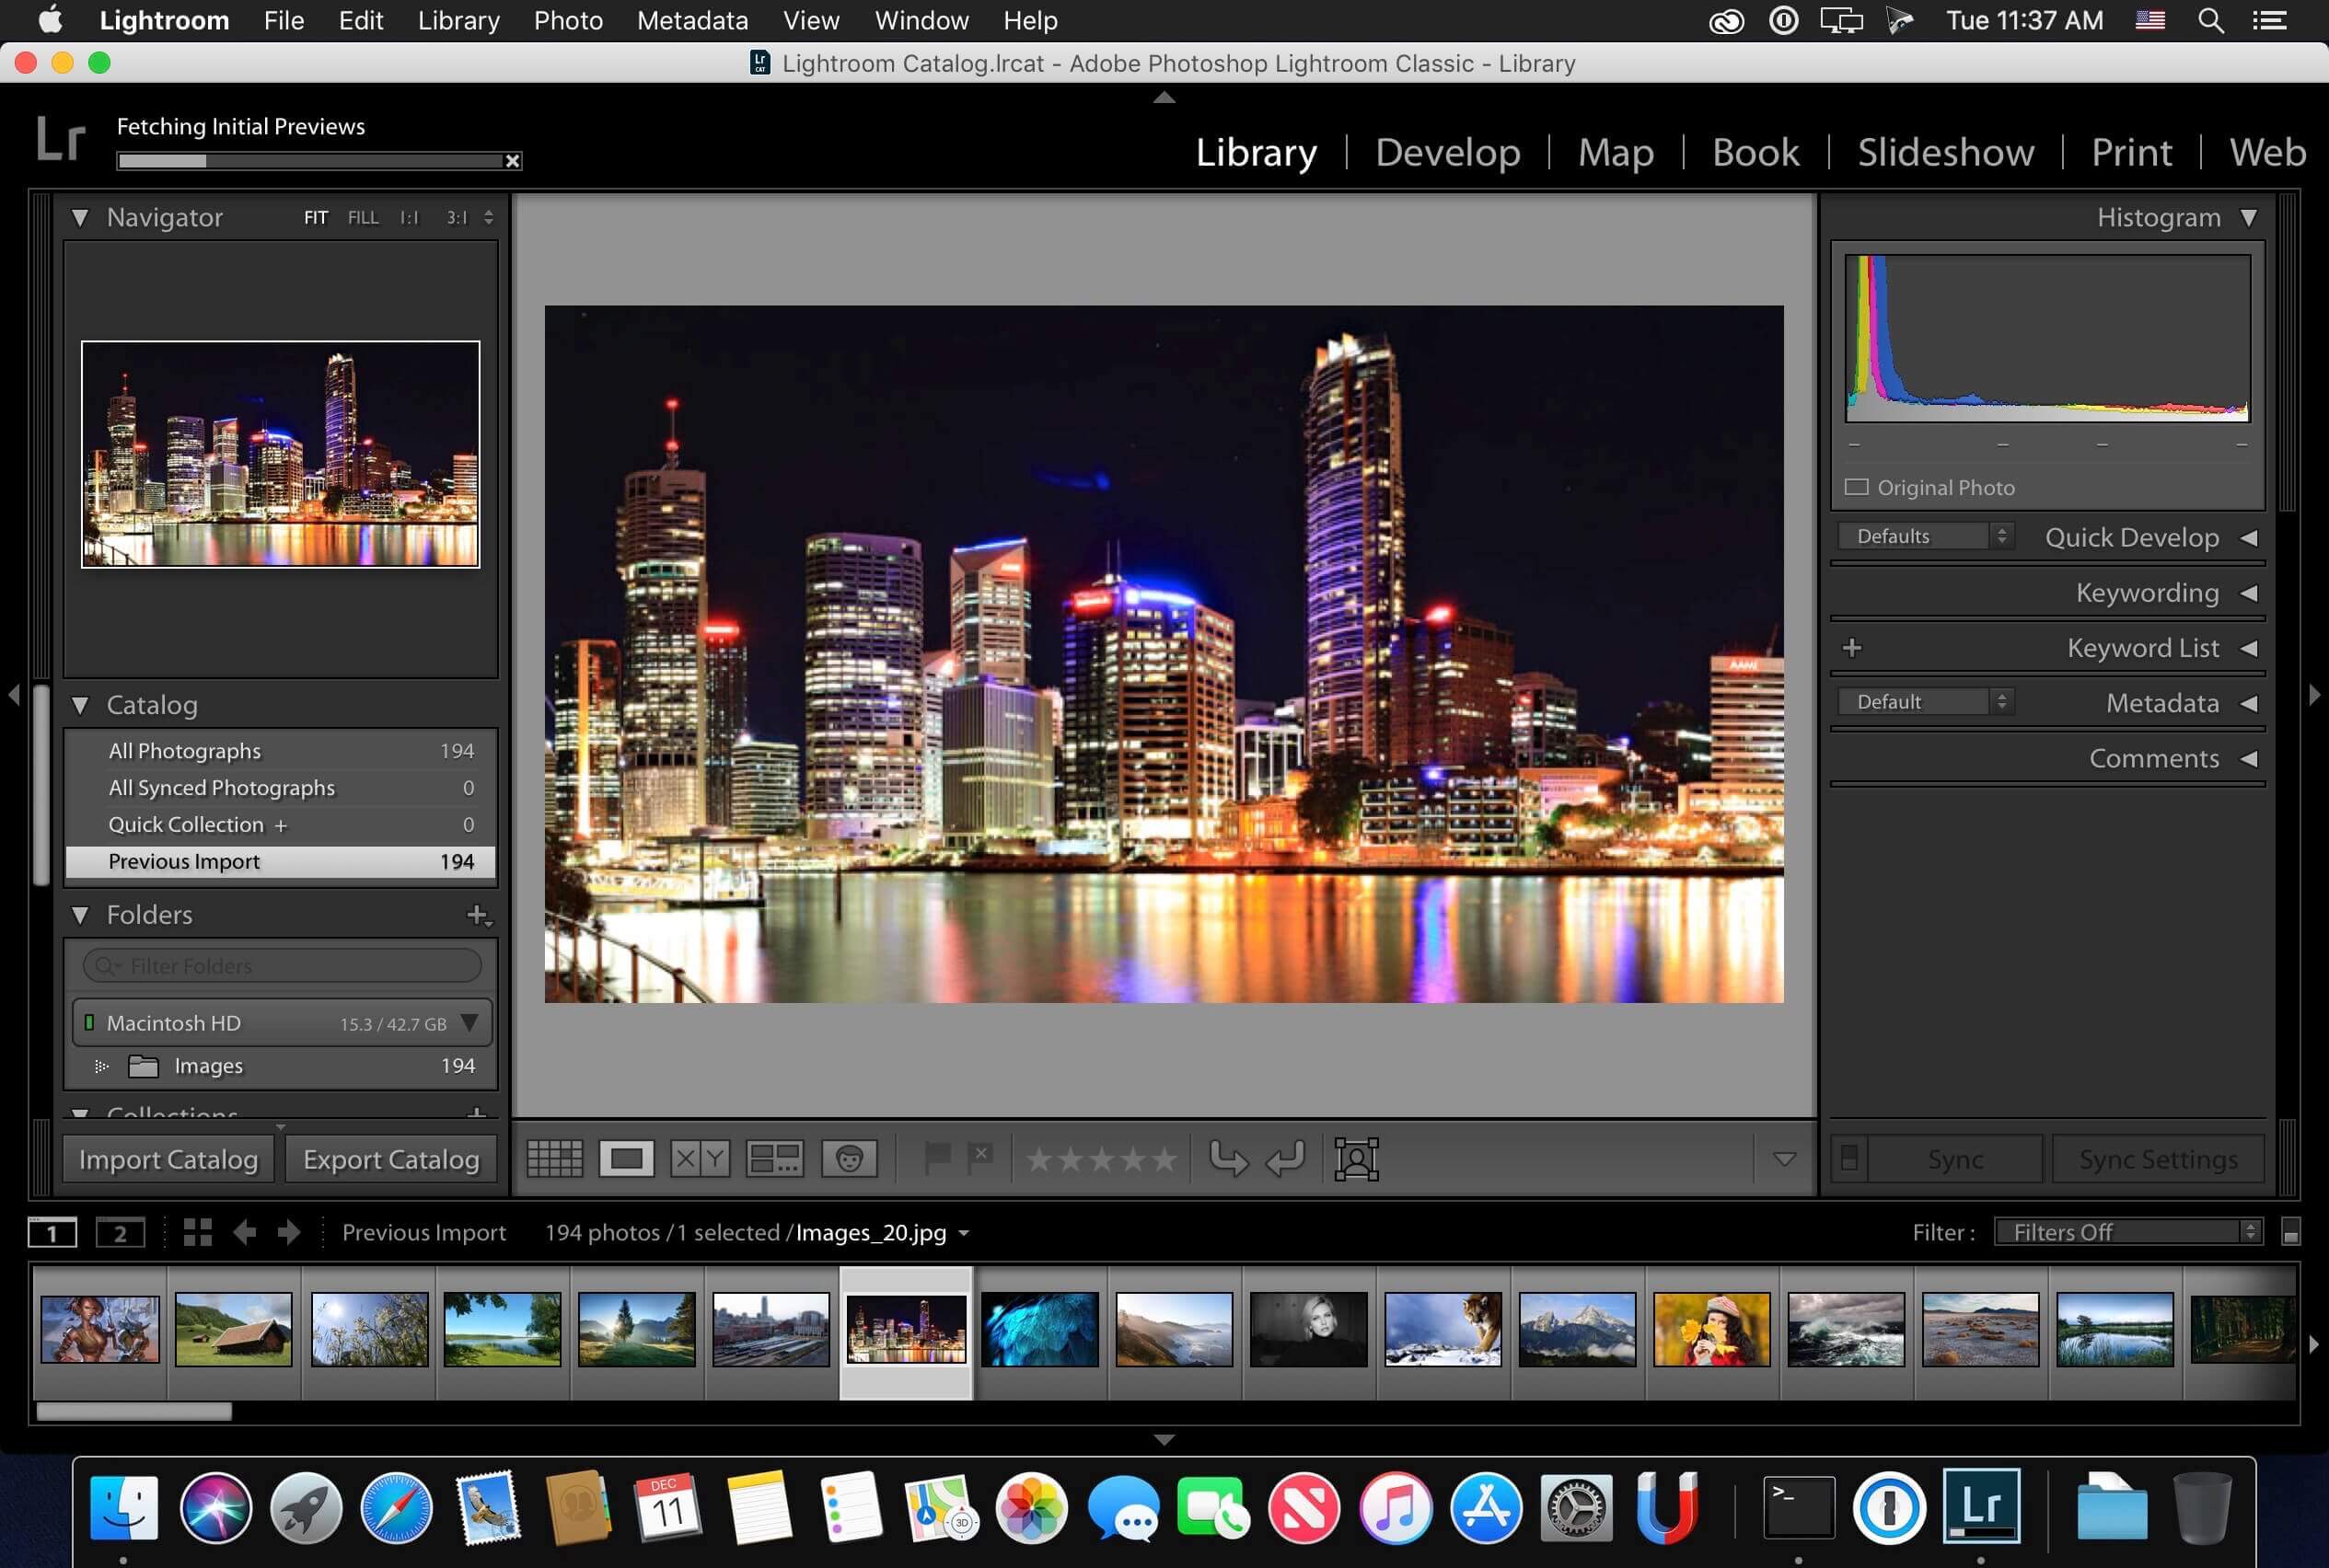Click the flag pick icon in toolbar
Viewport: 2329px width, 1568px height.
tap(938, 1157)
